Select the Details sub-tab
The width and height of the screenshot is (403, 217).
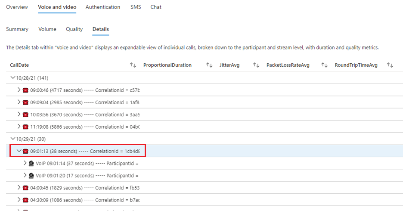pos(101,29)
